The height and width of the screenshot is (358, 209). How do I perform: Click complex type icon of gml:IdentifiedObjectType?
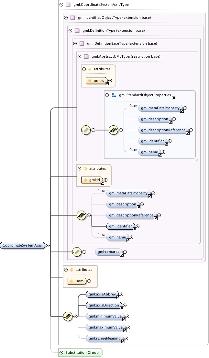(x=73, y=17)
